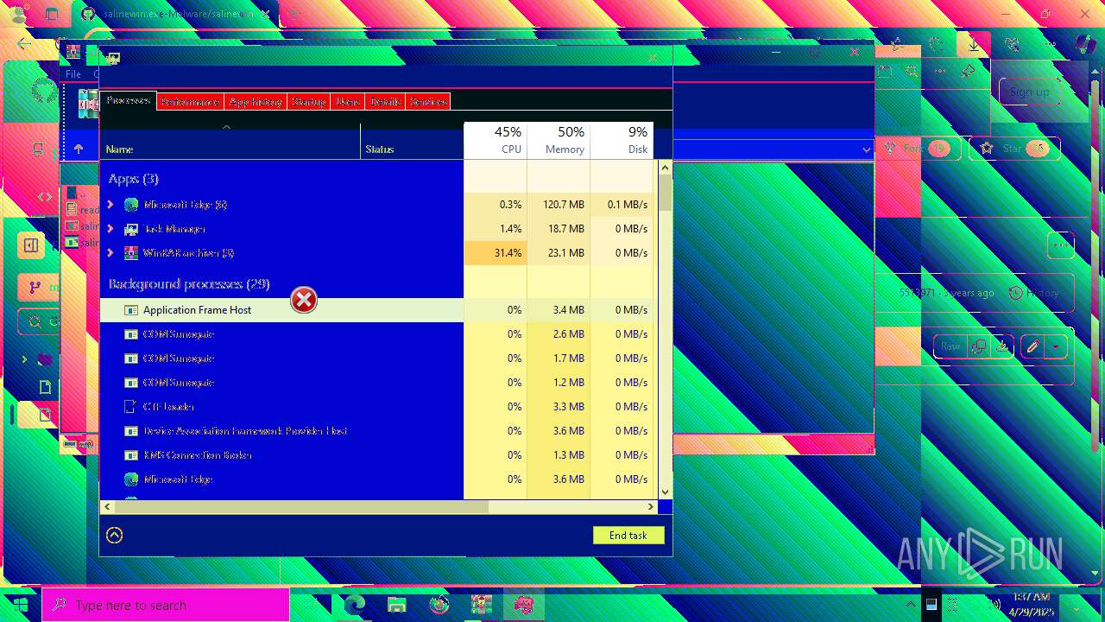Switch to the Performance tab
The height and width of the screenshot is (622, 1105).
190,101
